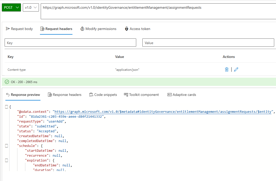This screenshot has height=181, width=276.
Task: Edit the Content-type header with pencil icon
Action: pos(236,69)
